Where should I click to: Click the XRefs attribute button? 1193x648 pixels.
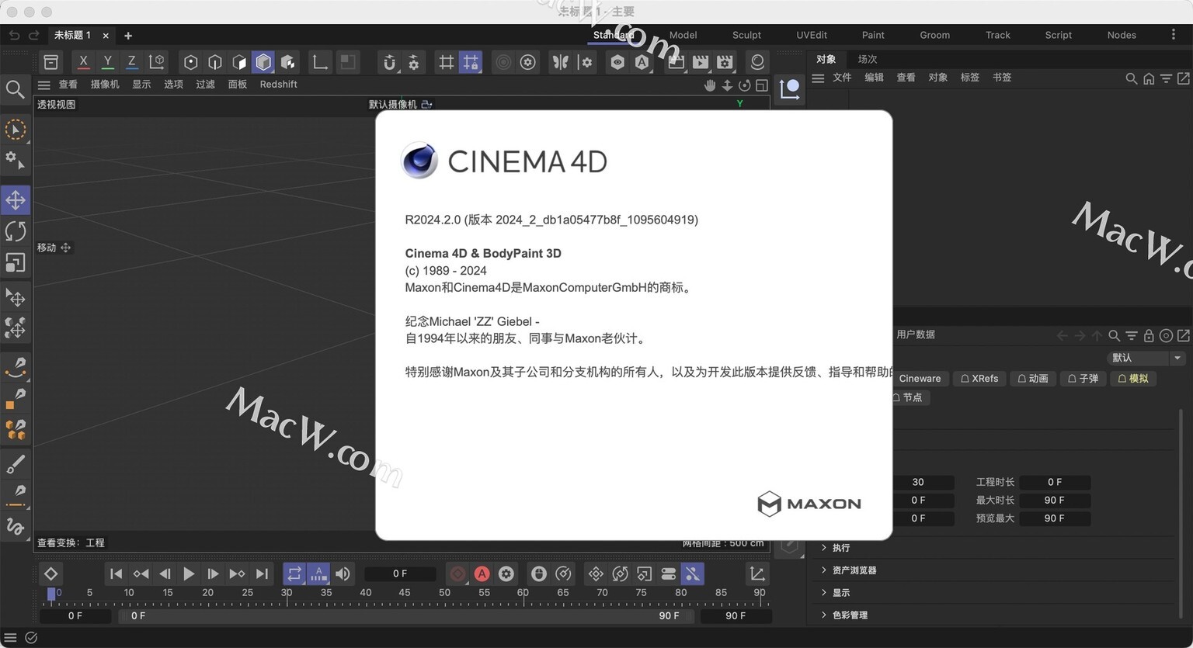coord(979,379)
